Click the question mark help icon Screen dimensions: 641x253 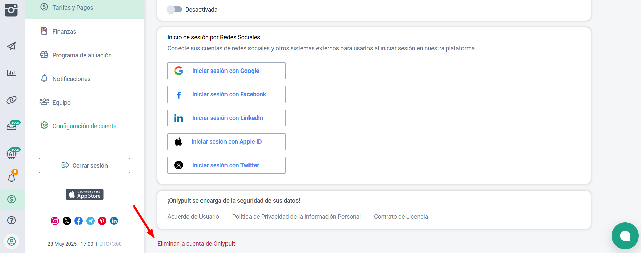(11, 220)
